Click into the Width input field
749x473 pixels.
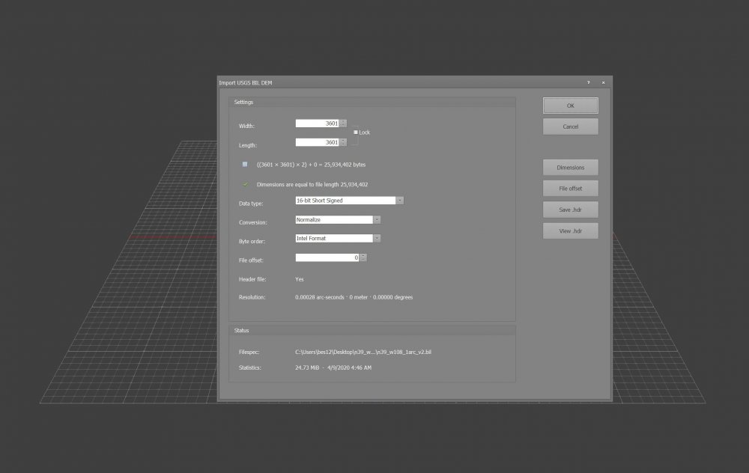tap(317, 123)
